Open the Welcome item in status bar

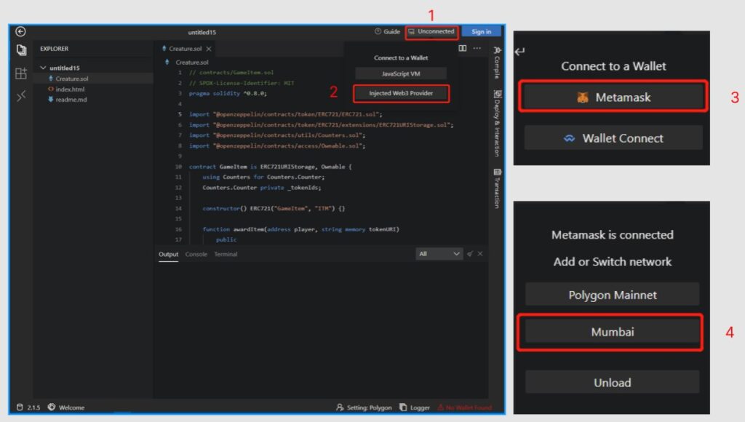point(66,407)
